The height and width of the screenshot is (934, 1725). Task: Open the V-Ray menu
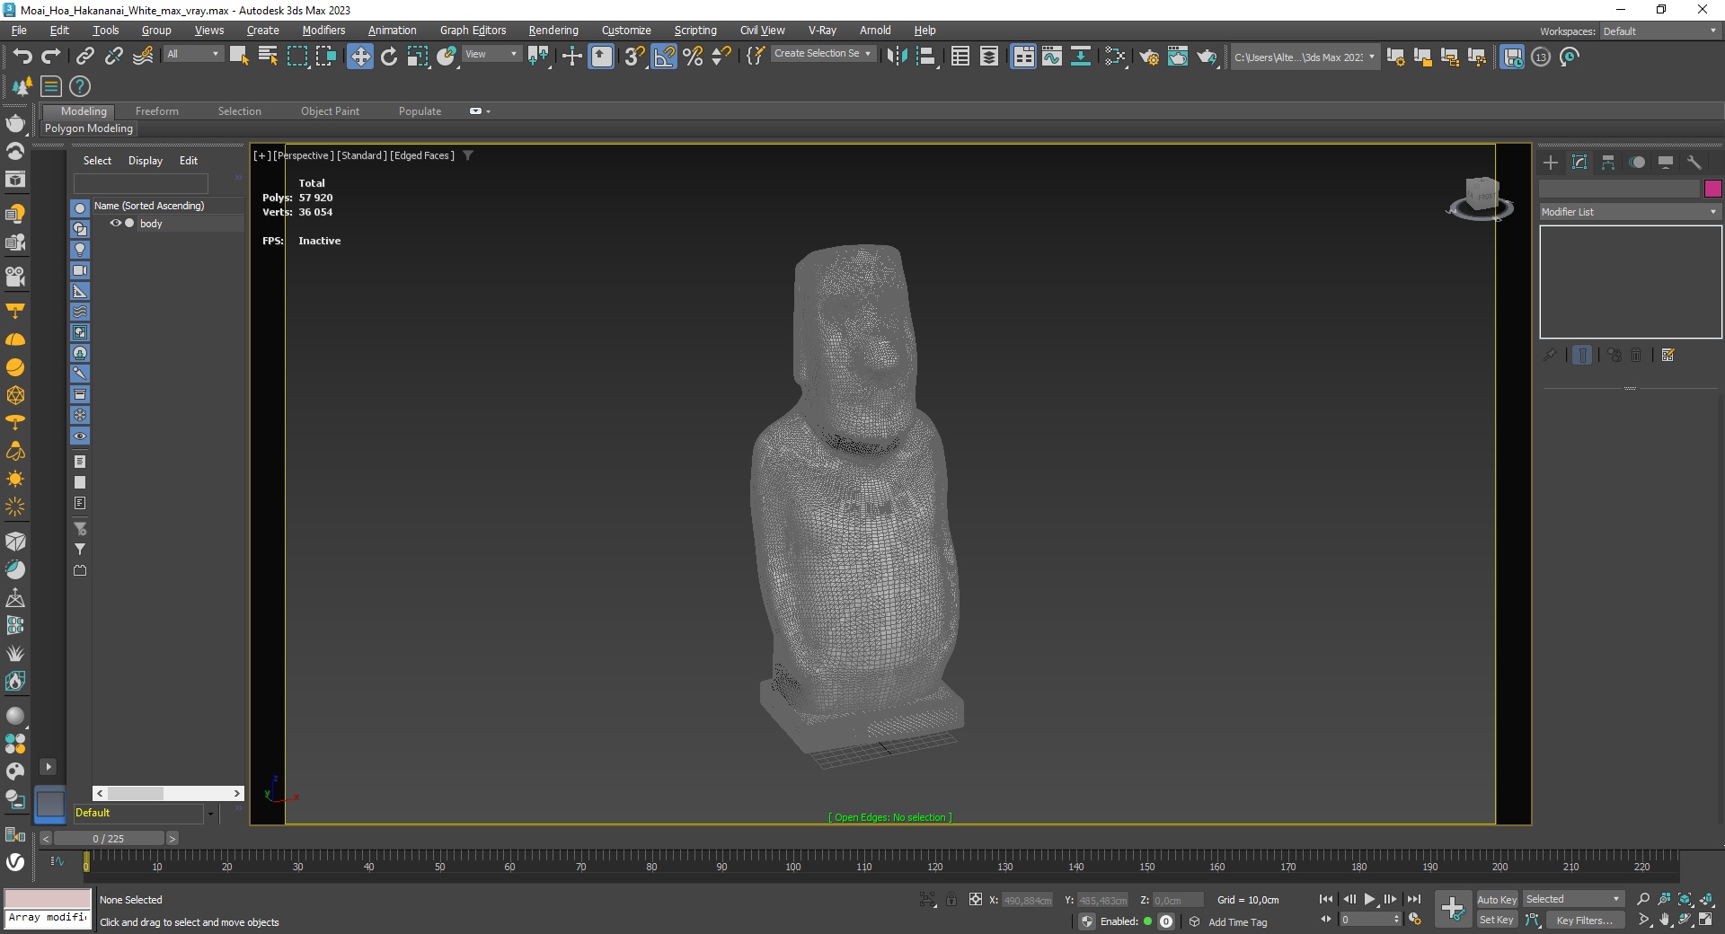pyautogui.click(x=822, y=30)
